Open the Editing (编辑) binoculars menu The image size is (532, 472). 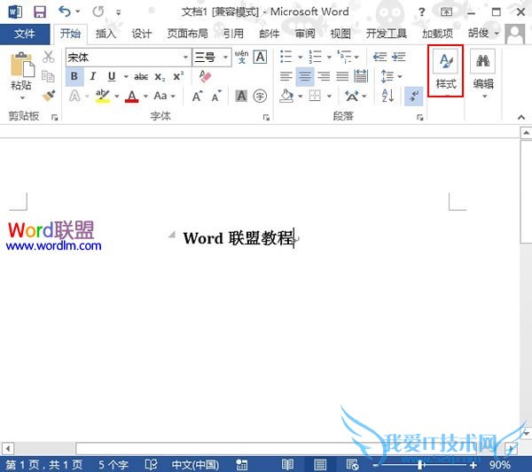pyautogui.click(x=483, y=73)
